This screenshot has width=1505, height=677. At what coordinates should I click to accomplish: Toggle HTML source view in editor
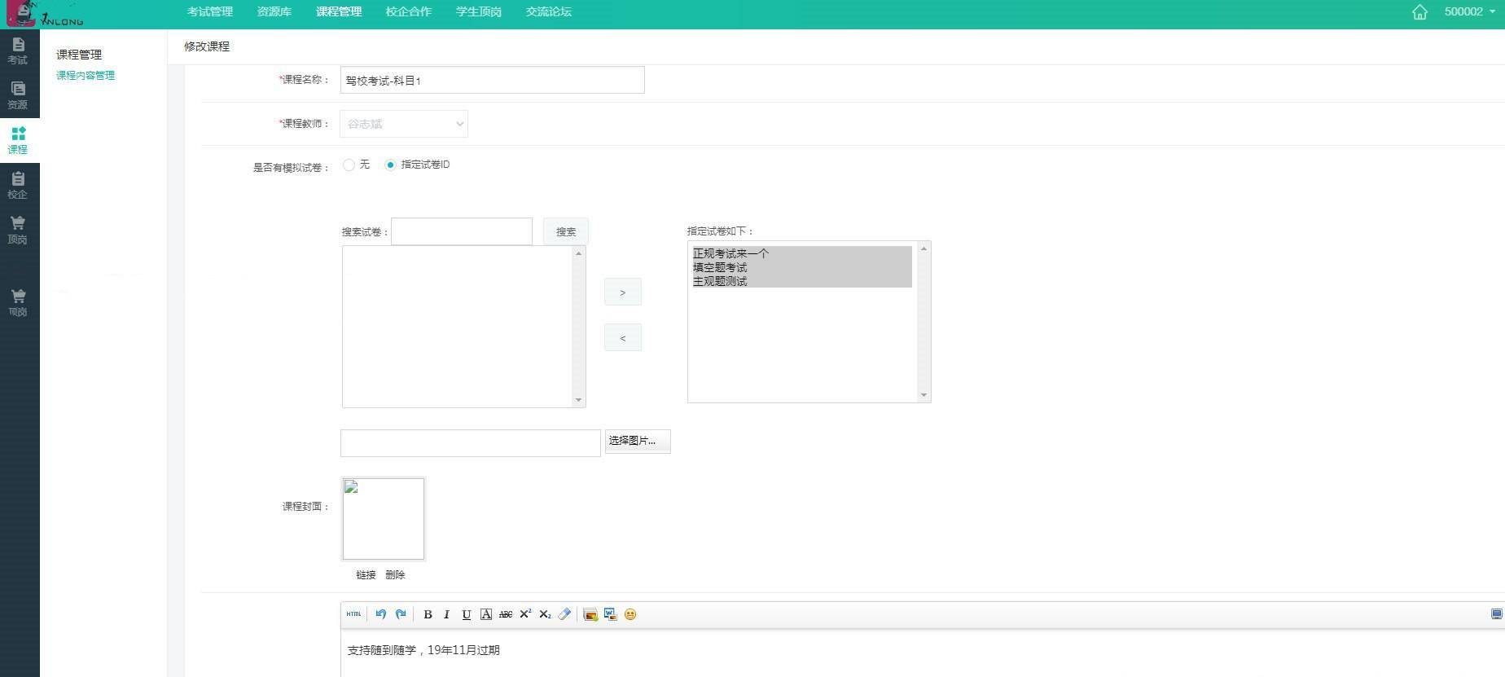pos(353,614)
